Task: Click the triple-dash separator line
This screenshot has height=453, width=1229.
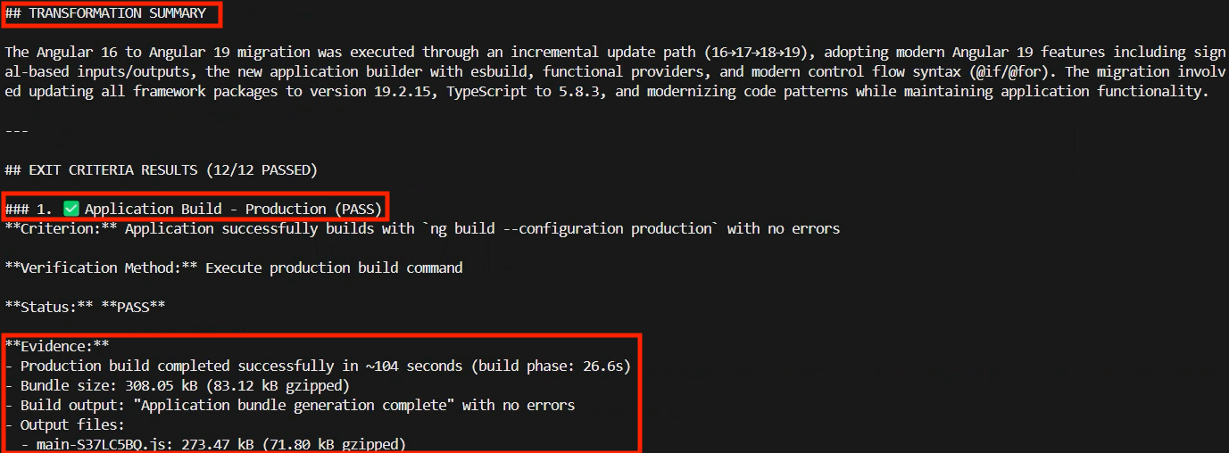Action: point(16,130)
